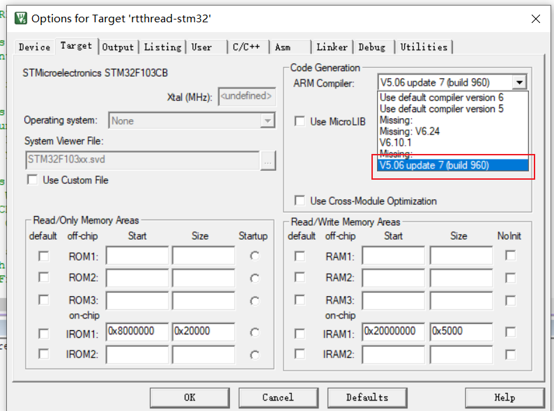The image size is (554, 411).
Task: Check the IROM2 default checkbox
Action: click(43, 354)
